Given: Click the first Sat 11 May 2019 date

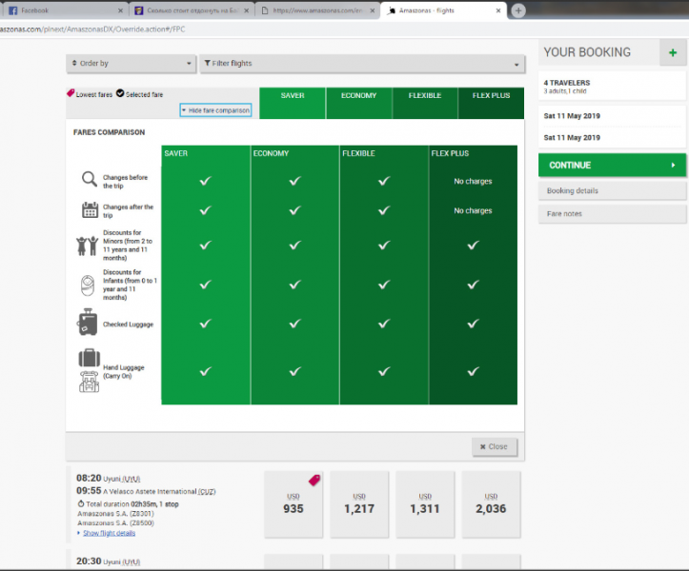Looking at the screenshot, I should coord(572,116).
